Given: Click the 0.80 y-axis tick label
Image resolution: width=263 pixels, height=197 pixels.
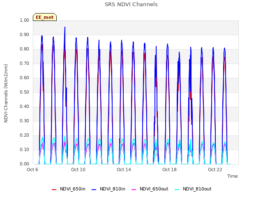Looking at the screenshot, I should [x=25, y=49].
